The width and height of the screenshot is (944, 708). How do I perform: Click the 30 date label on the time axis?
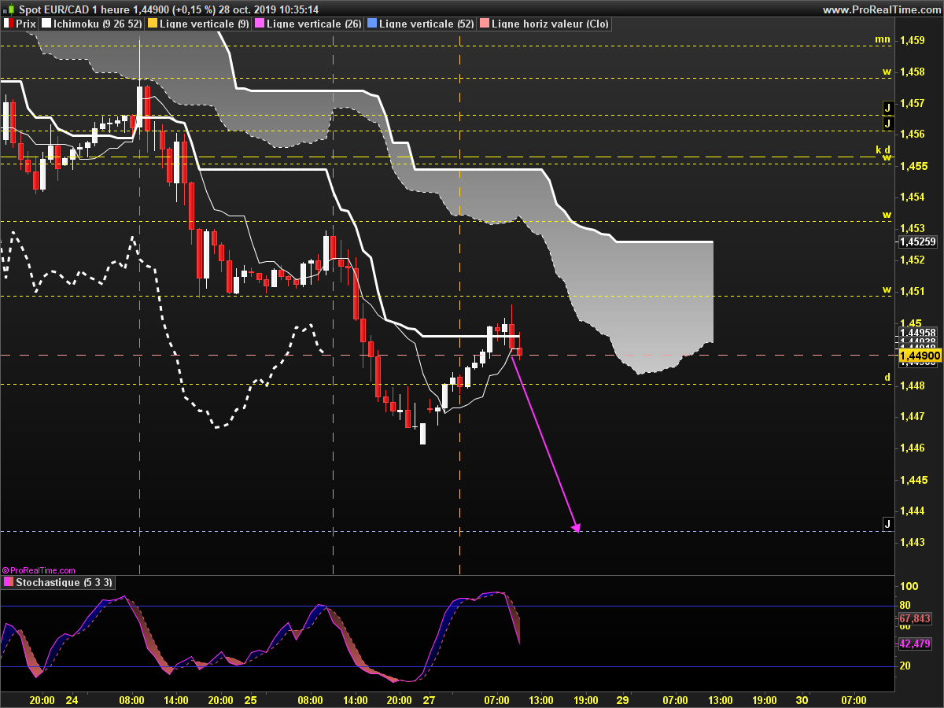[x=802, y=699]
